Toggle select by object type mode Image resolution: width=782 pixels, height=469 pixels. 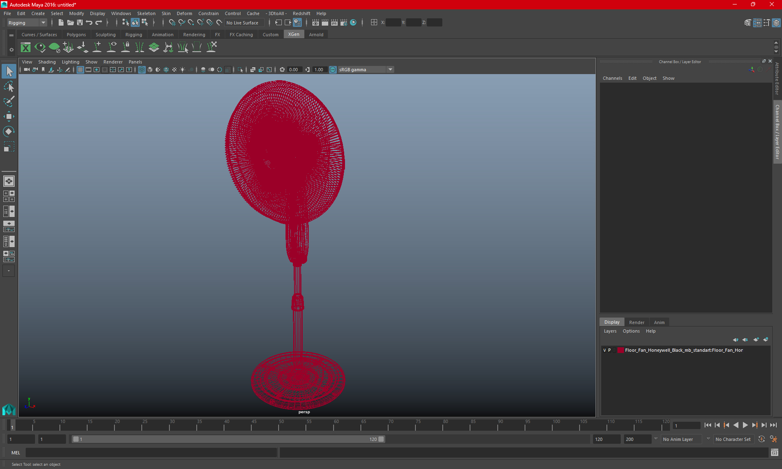coord(135,23)
